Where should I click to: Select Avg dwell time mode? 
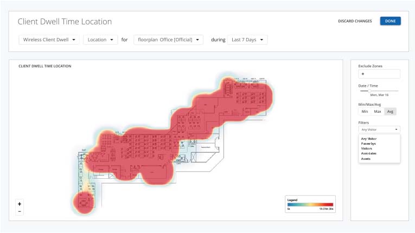(x=390, y=112)
